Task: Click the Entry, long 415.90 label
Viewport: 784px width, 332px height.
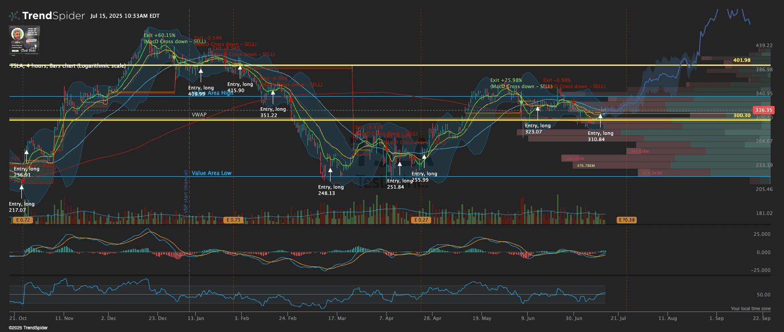Action: click(x=240, y=87)
